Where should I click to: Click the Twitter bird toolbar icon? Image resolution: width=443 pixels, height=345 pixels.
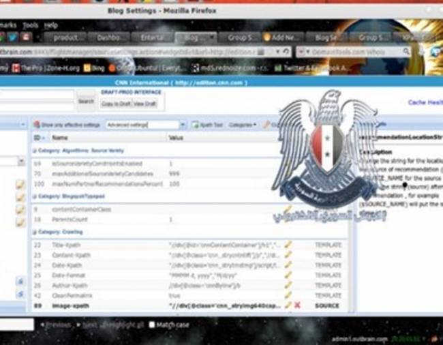12,37
